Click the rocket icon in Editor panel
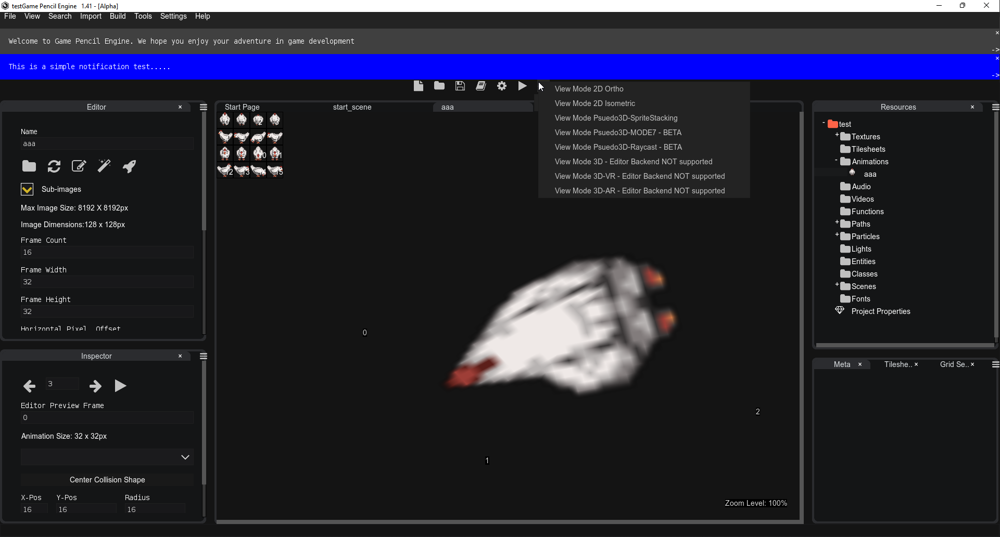This screenshot has height=537, width=1000. [129, 166]
